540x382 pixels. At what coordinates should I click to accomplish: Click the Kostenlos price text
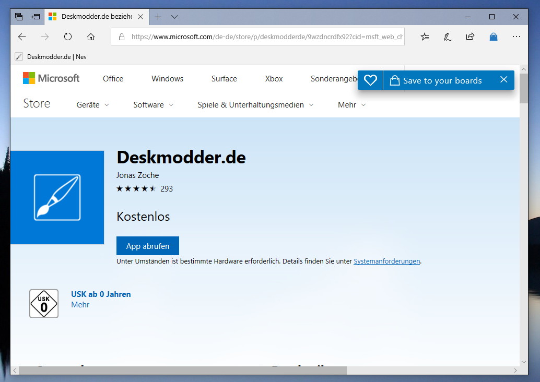(143, 217)
